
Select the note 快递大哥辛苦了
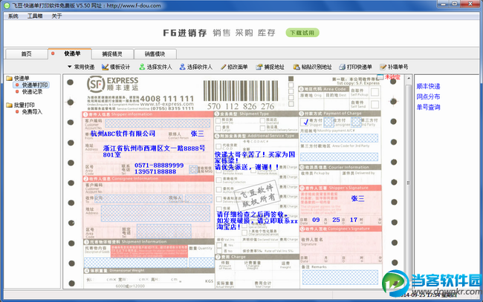(x=239, y=154)
